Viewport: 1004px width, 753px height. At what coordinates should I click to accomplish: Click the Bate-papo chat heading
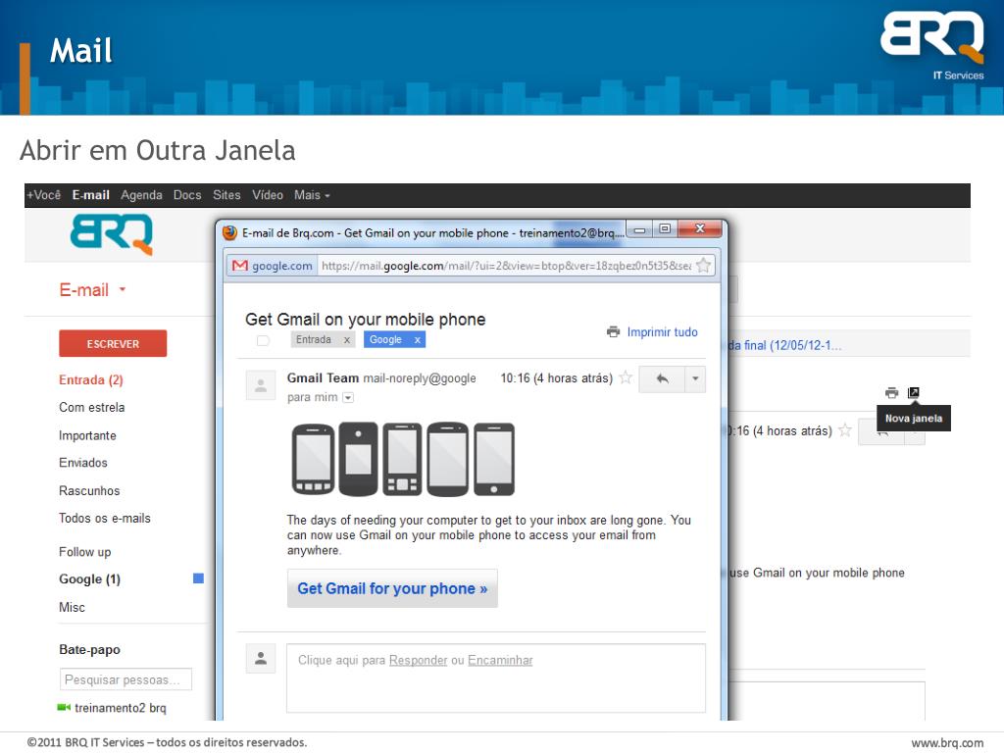89,649
